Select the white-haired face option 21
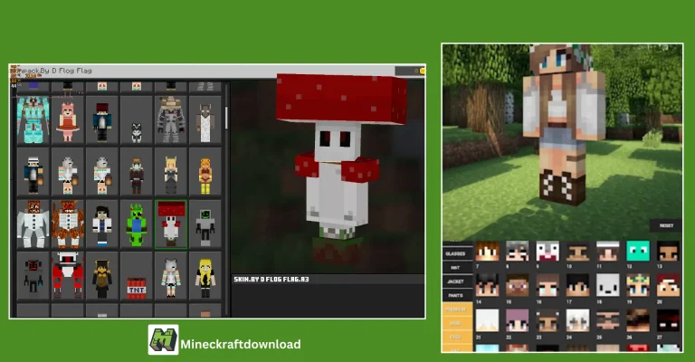This screenshot has width=695, height=362. (x=487, y=320)
